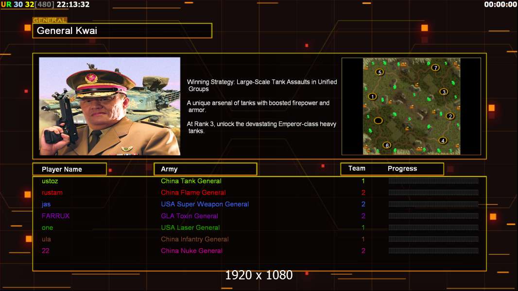The width and height of the screenshot is (518, 291).
Task: Click start position marker 7 on the map
Action: 436,67
